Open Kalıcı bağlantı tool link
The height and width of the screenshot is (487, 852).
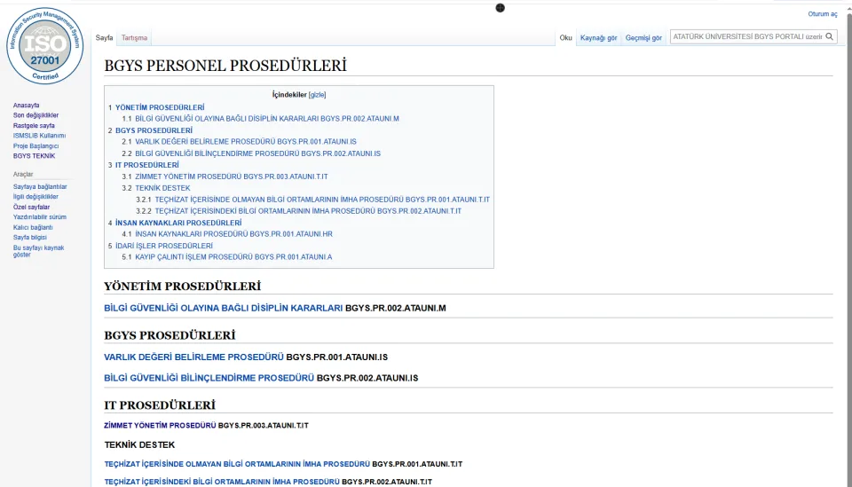pyautogui.click(x=33, y=227)
